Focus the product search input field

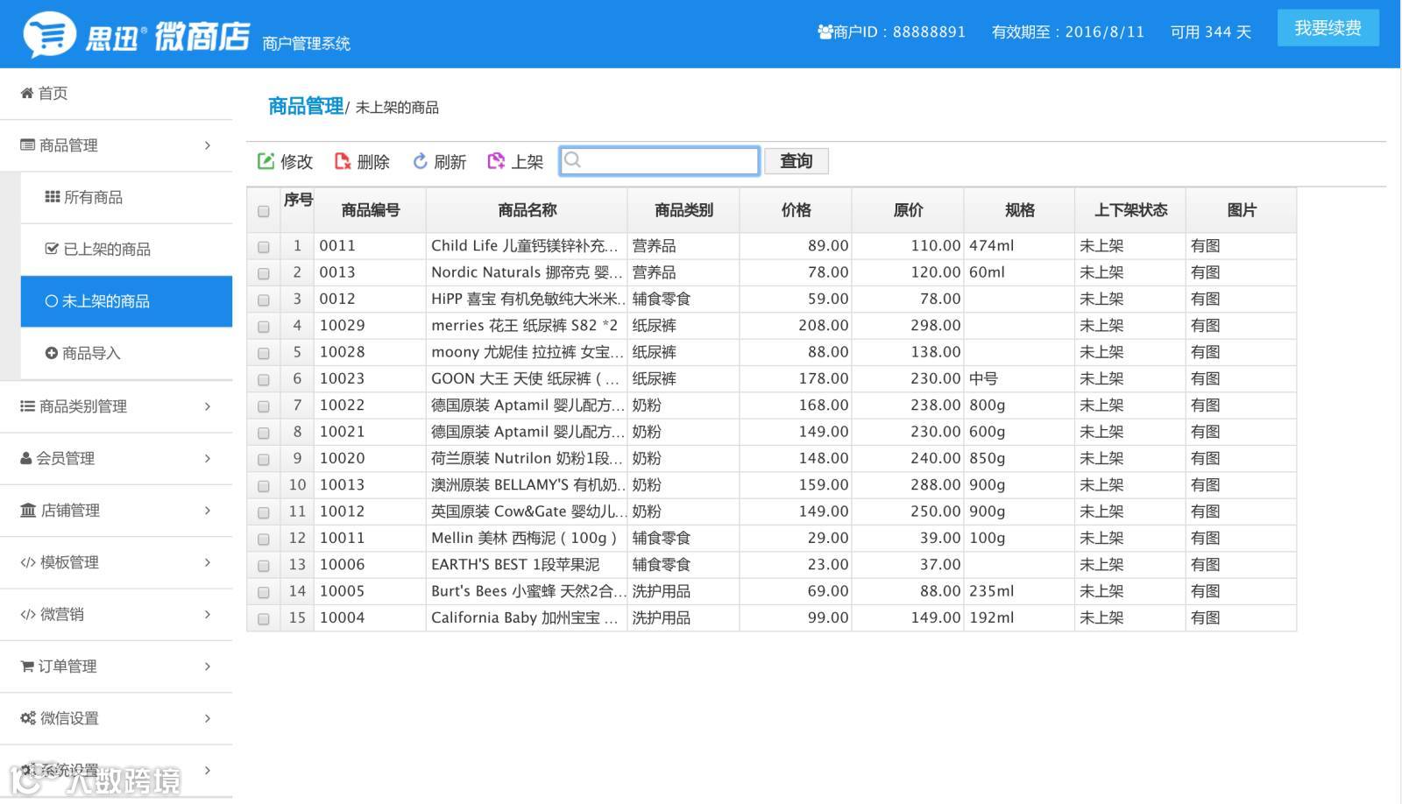[x=660, y=161]
